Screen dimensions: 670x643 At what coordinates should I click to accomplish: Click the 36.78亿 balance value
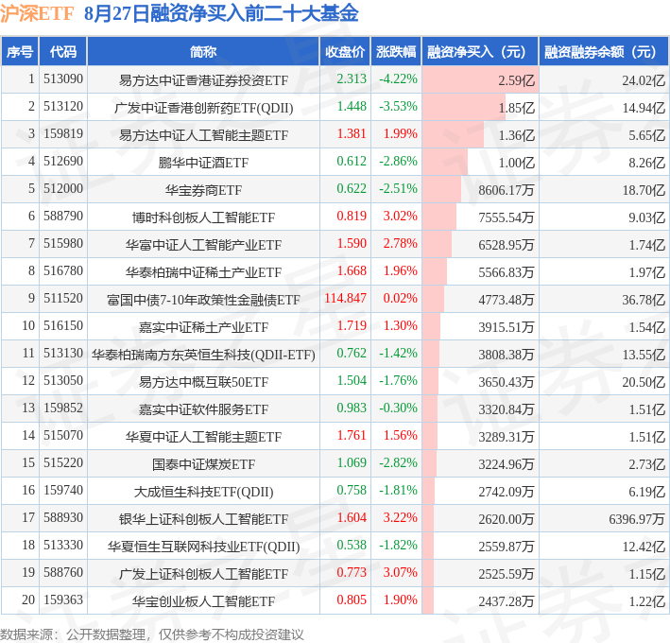click(x=644, y=299)
